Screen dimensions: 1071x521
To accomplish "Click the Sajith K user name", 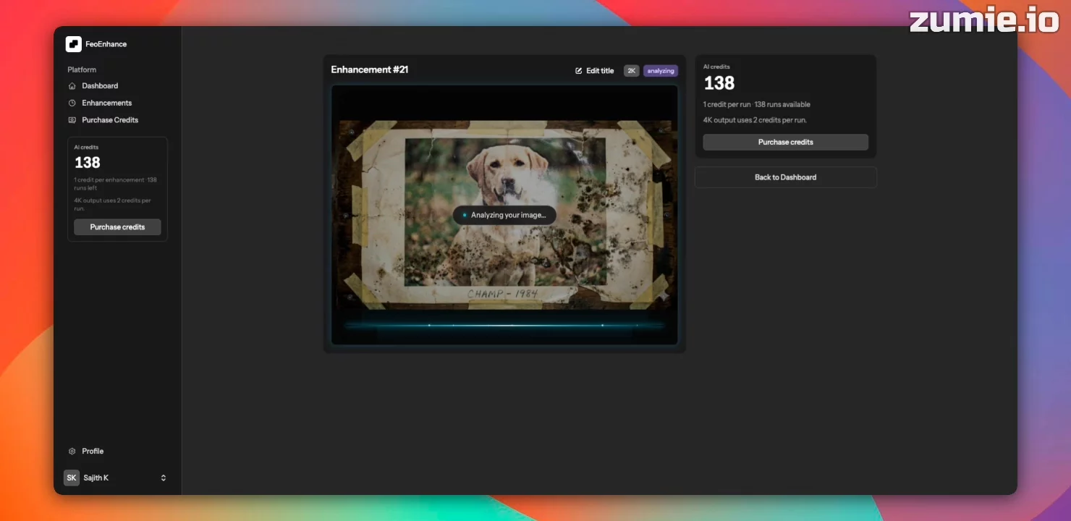I will click(x=96, y=478).
